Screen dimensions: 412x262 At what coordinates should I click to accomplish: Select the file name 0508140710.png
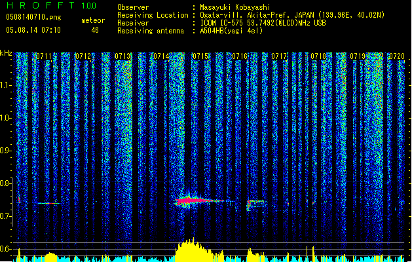pyautogui.click(x=33, y=17)
